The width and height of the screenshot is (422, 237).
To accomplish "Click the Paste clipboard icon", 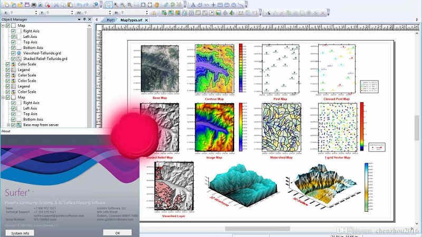I will [70, 5].
